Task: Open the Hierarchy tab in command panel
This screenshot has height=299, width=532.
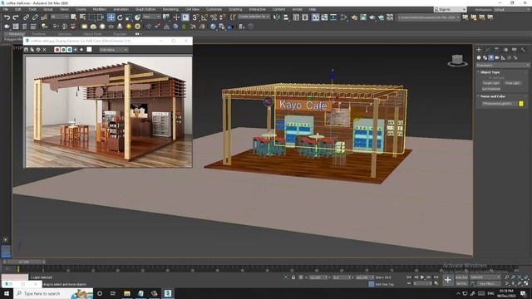Action: 496,50
